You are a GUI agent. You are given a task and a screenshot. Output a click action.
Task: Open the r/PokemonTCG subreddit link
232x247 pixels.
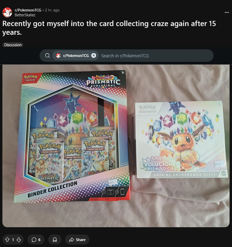click(28, 10)
